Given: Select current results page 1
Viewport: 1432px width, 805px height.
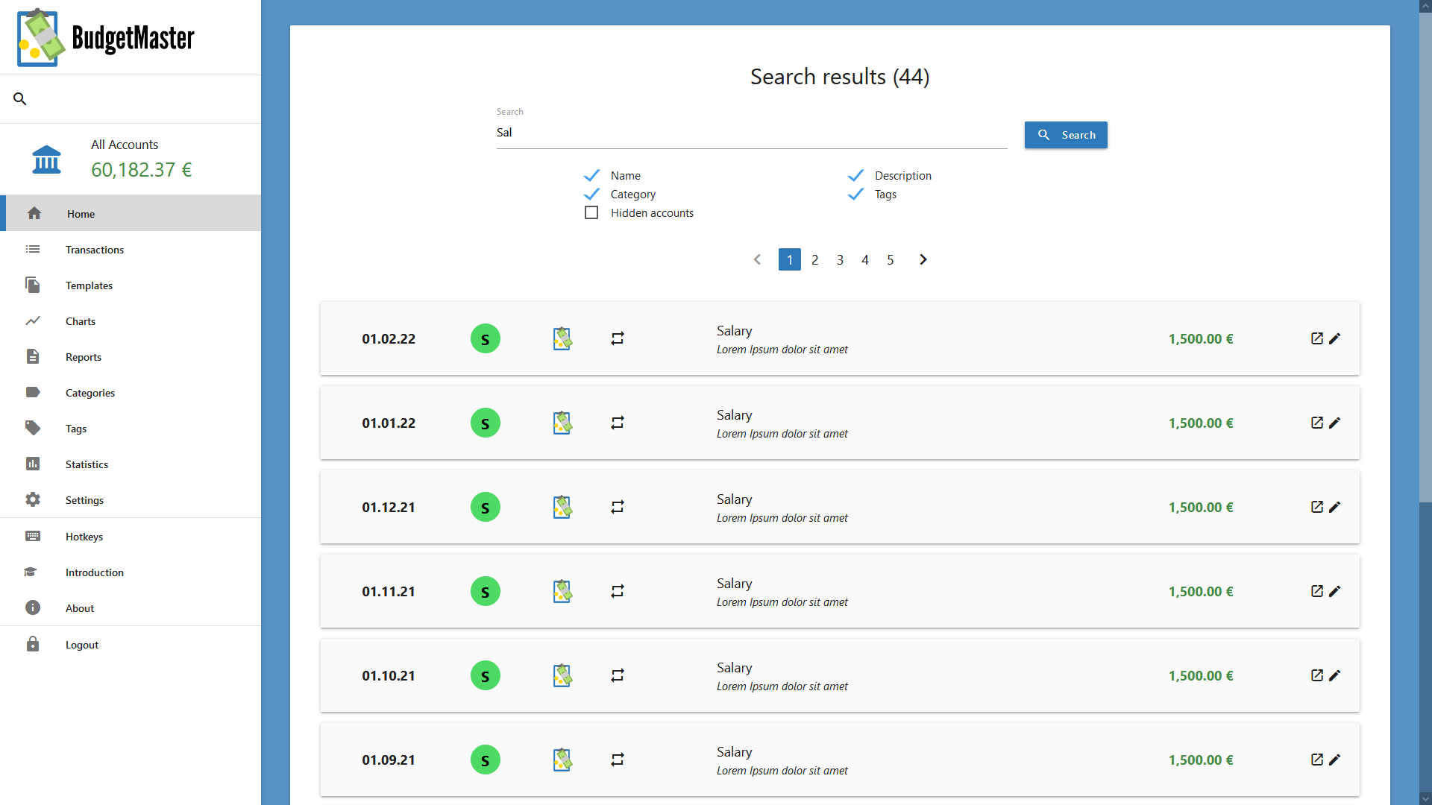Looking at the screenshot, I should coord(790,259).
